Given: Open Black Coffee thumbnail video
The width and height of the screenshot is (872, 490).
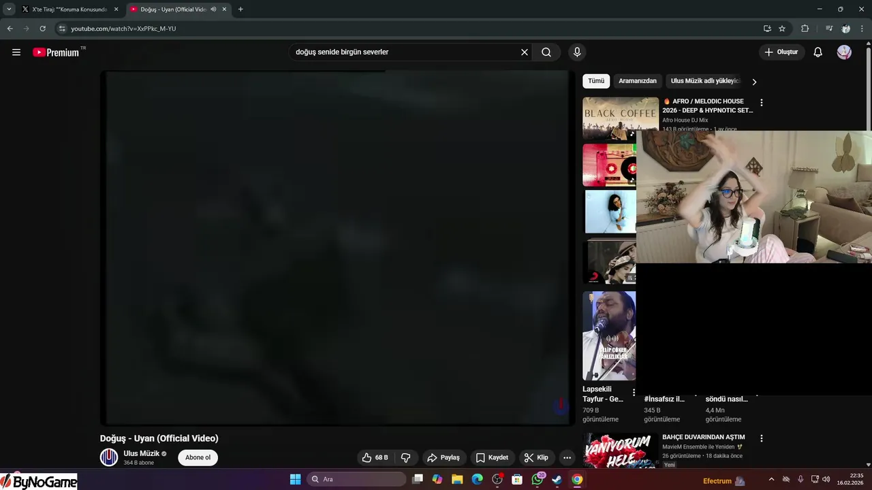Looking at the screenshot, I should (x=621, y=118).
